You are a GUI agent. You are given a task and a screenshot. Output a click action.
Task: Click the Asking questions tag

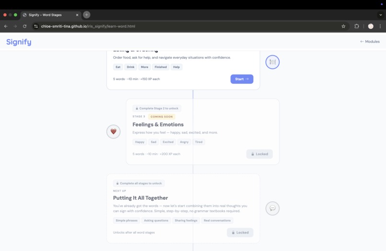coord(156,220)
